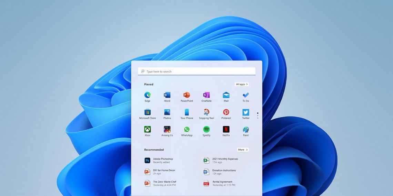This screenshot has height=196, width=393.
Task: Open DIY for Home Decor presentation
Action: (160, 172)
